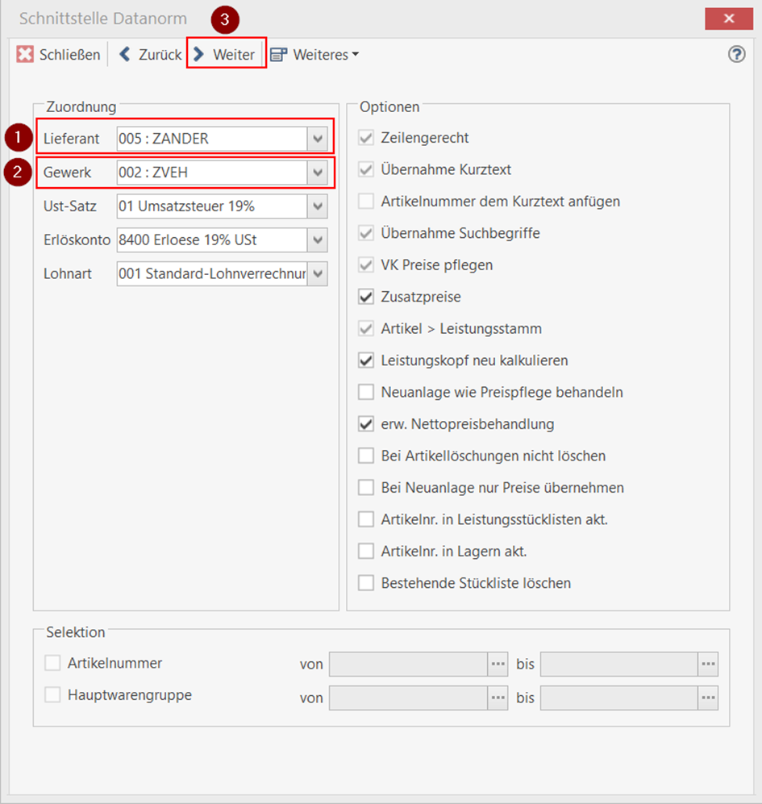This screenshot has height=804, width=762.
Task: Proceed with the Weiter button
Action: pyautogui.click(x=226, y=55)
